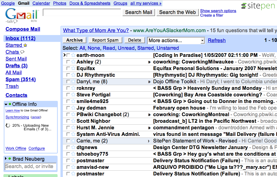Open Compose Mail
The height and width of the screenshot is (177, 277).
pos(23,29)
